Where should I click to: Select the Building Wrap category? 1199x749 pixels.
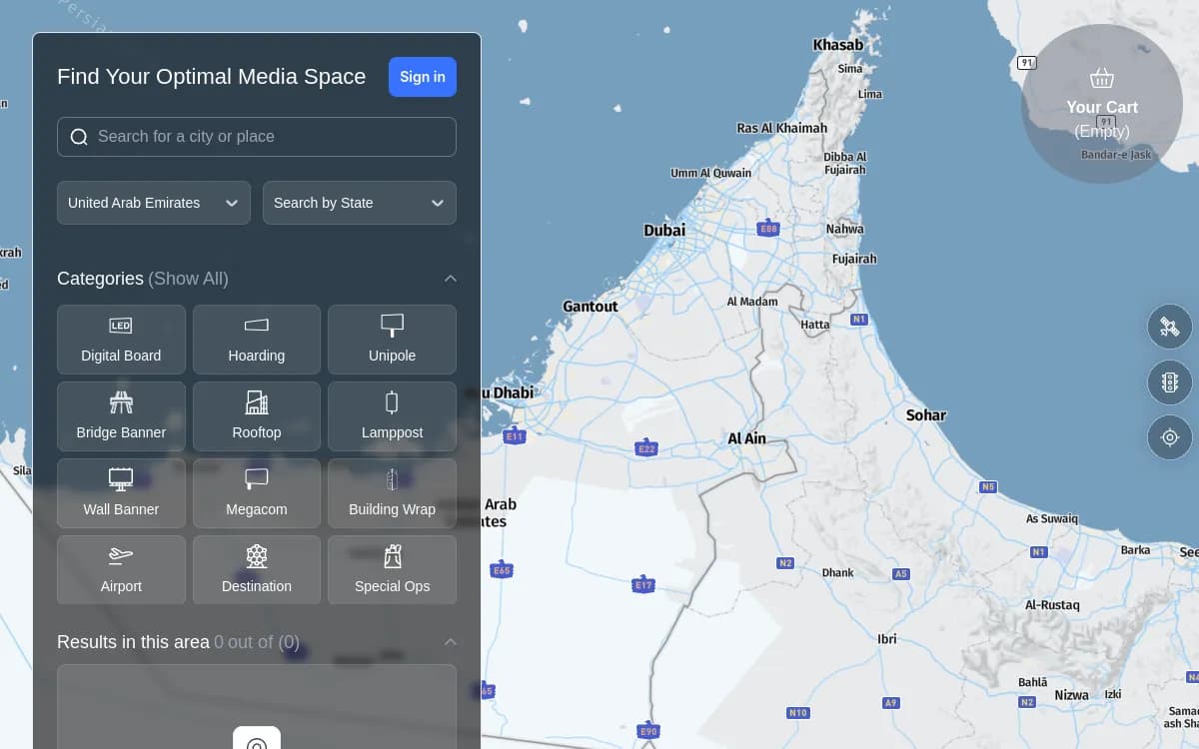point(392,493)
